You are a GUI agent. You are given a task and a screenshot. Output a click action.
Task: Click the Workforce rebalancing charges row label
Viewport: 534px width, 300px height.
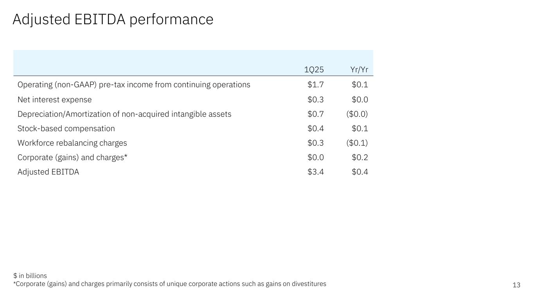pyautogui.click(x=72, y=143)
